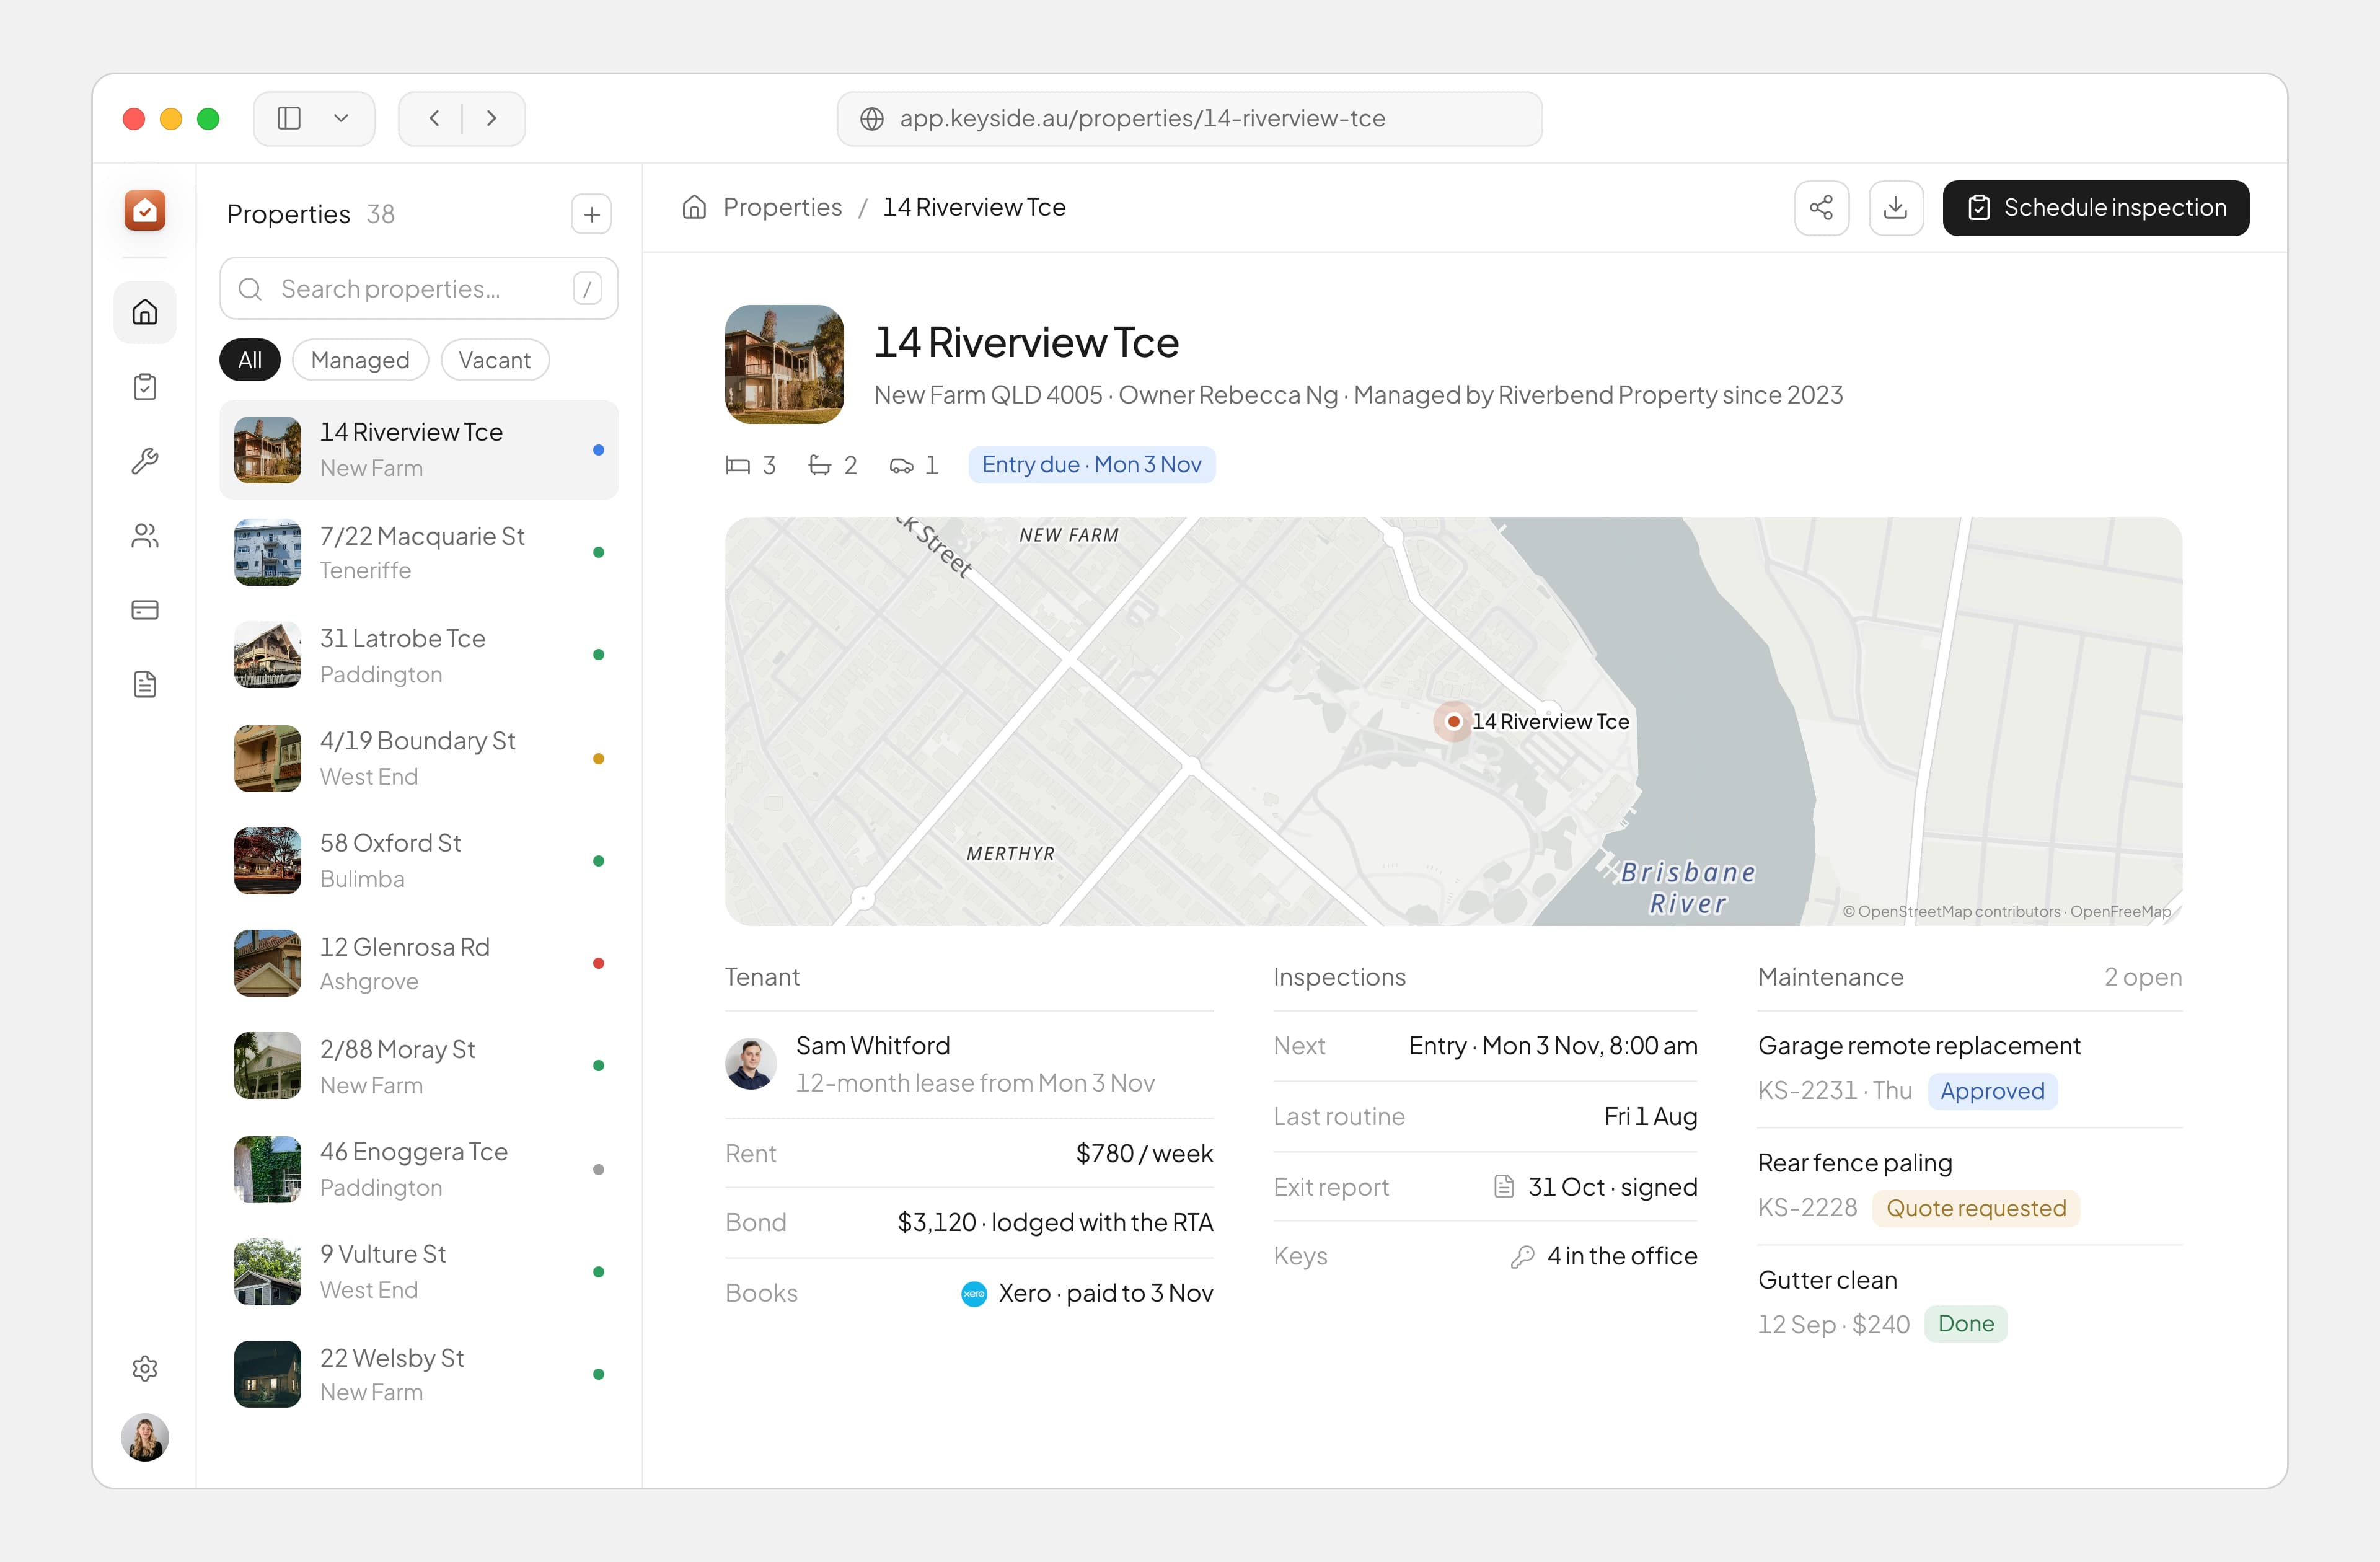Image resolution: width=2380 pixels, height=1562 pixels.
Task: Open 4/19 Boundary St property
Action: pos(419,759)
